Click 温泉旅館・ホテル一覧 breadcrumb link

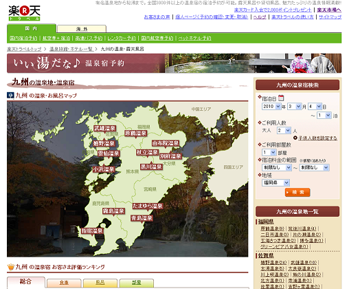click(x=71, y=49)
